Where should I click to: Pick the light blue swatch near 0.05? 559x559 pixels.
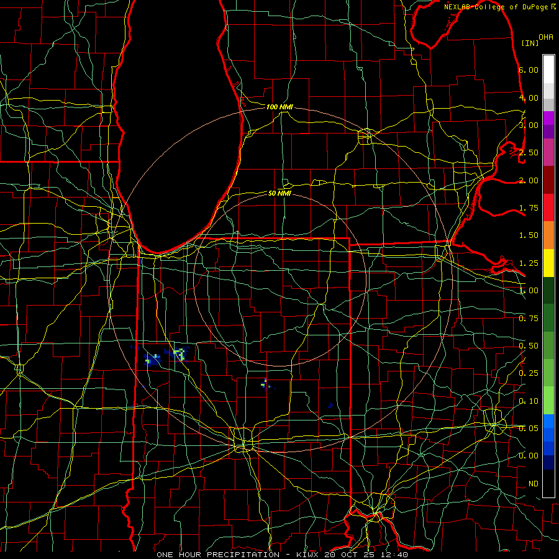[x=548, y=421]
